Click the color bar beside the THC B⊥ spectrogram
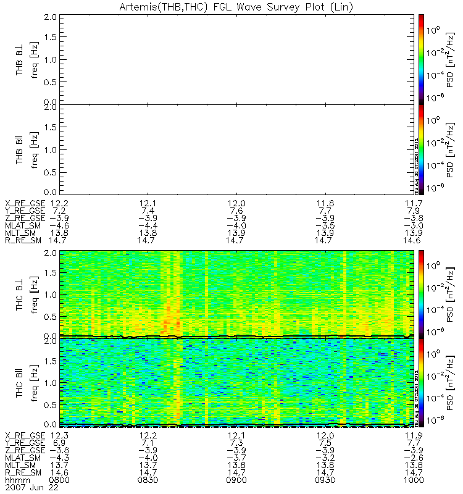This screenshot has height=494, width=463. 421,295
